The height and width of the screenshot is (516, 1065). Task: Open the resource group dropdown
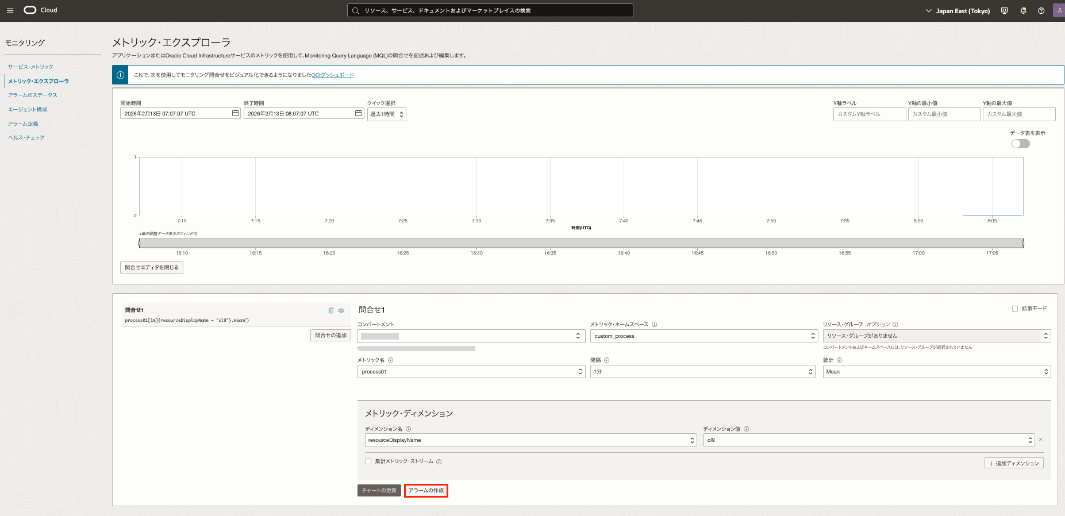[937, 336]
